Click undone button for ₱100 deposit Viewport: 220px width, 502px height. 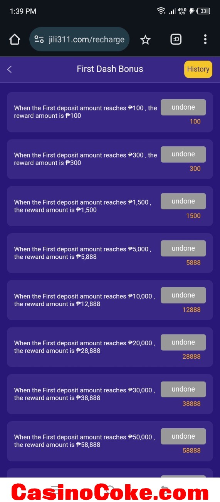183,107
